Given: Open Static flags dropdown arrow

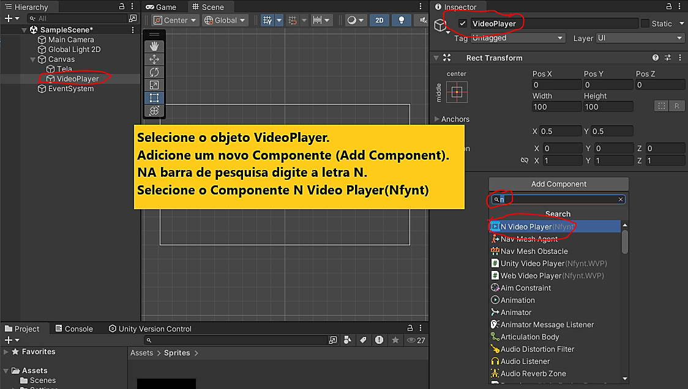Looking at the screenshot, I should [681, 23].
